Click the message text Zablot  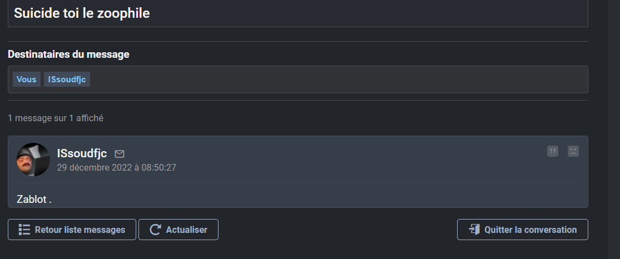[x=34, y=199]
